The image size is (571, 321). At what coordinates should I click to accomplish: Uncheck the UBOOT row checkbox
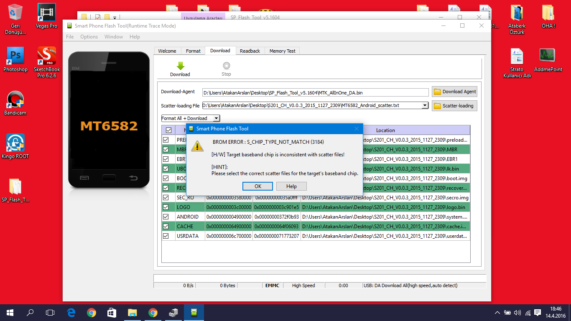point(166,168)
